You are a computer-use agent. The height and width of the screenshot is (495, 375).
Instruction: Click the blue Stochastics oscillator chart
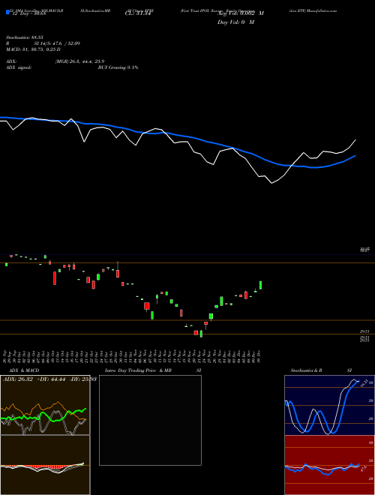pos(329,405)
